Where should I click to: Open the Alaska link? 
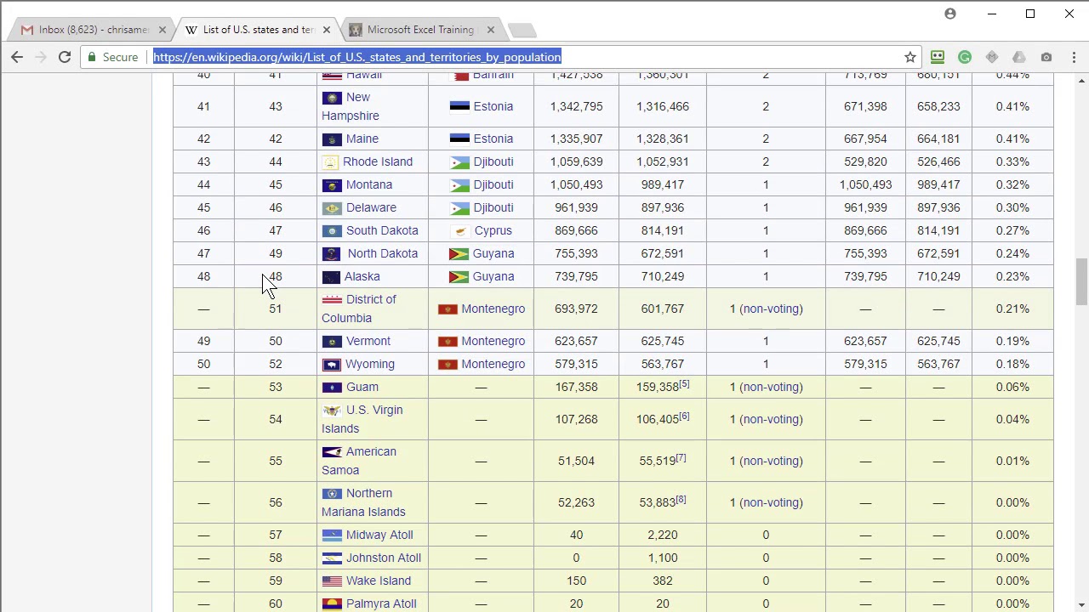click(362, 276)
